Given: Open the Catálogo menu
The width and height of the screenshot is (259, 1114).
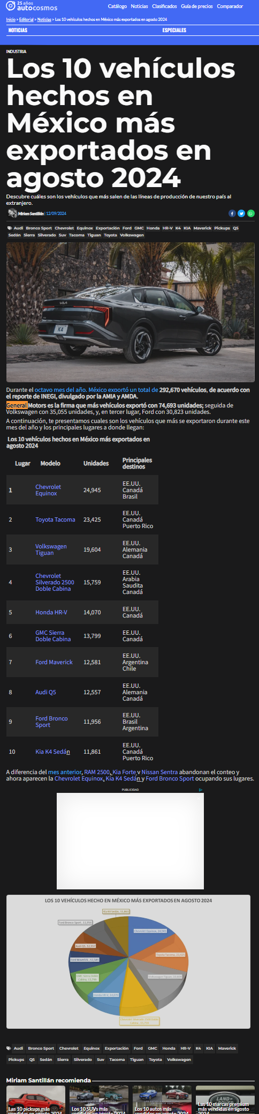Looking at the screenshot, I should [117, 6].
